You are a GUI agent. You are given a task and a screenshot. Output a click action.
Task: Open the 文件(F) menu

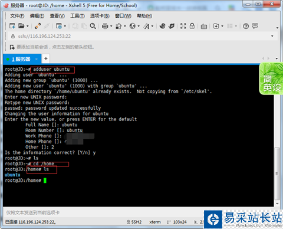point(17,16)
